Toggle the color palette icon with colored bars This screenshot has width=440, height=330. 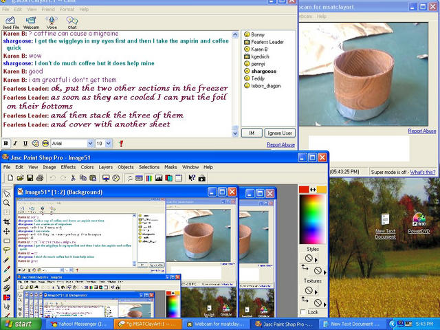(149, 178)
